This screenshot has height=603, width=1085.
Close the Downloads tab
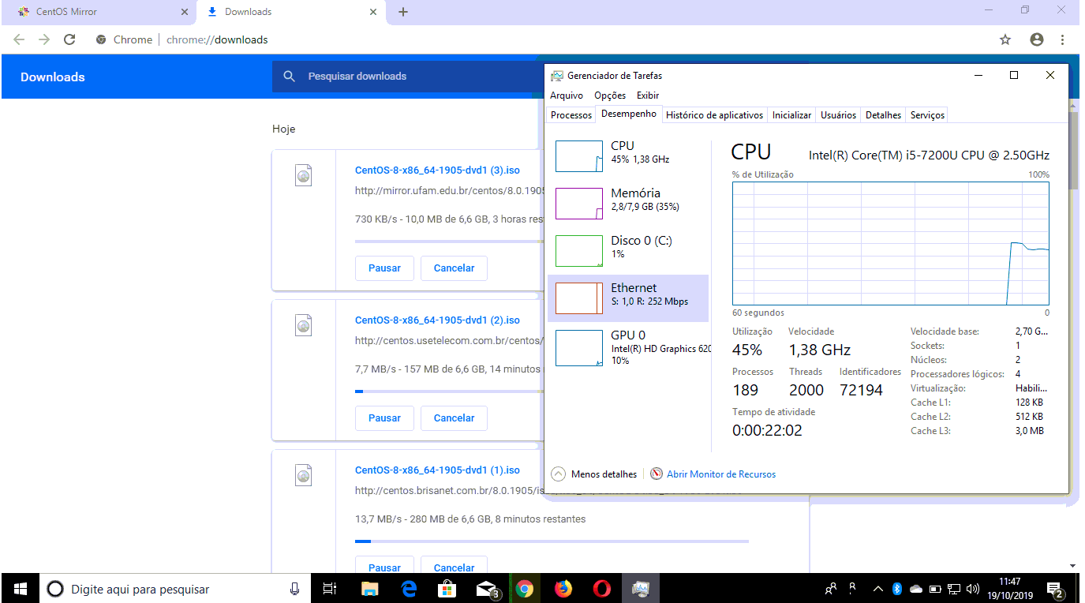[x=373, y=12]
